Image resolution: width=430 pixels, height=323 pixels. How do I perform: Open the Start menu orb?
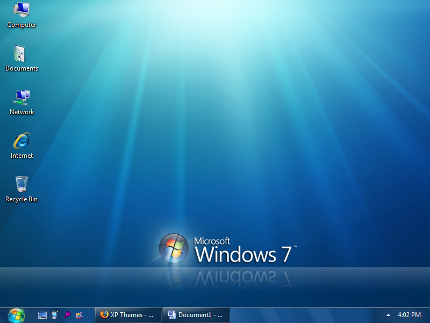16,315
